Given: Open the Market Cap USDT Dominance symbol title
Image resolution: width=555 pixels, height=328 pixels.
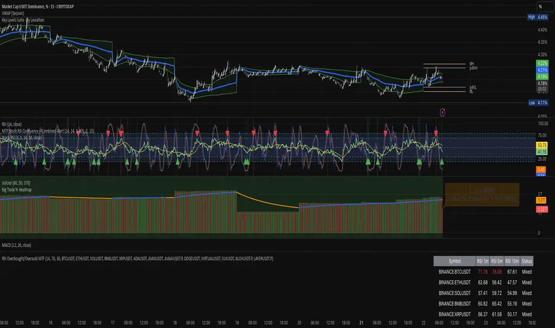Looking at the screenshot, I should (x=43, y=7).
